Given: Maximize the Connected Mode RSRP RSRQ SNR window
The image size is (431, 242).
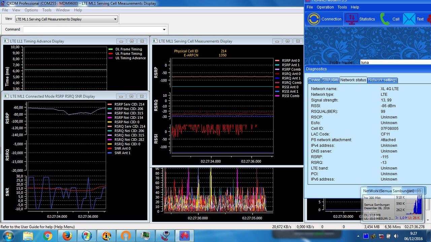Looking at the screenshot, I should pos(132,96).
